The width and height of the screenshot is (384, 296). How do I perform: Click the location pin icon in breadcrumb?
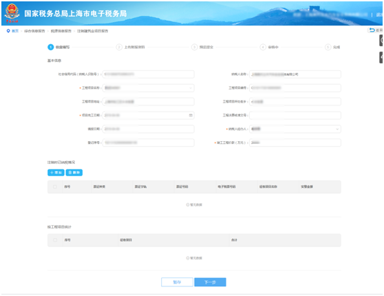click(8, 31)
